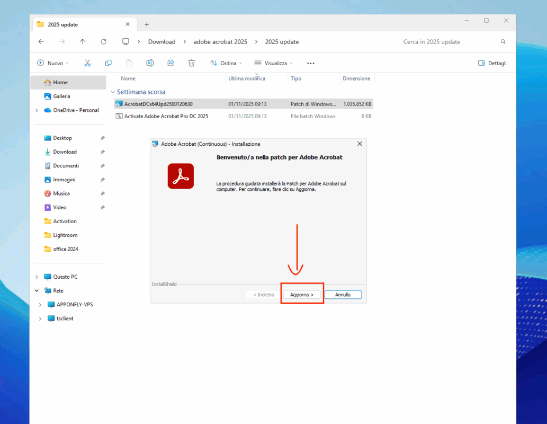The height and width of the screenshot is (424, 547).
Task: Click the Aggiorna button in installer
Action: 302,295
